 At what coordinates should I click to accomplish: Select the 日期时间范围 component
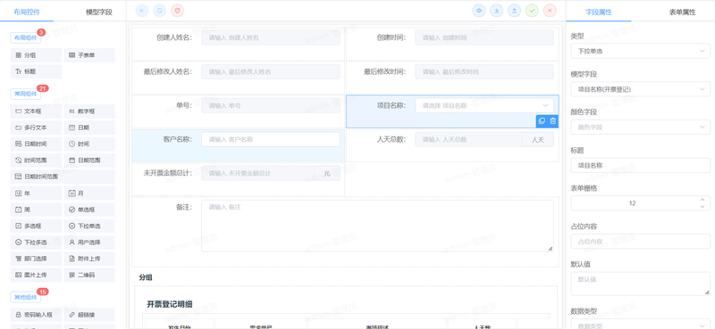click(63, 177)
